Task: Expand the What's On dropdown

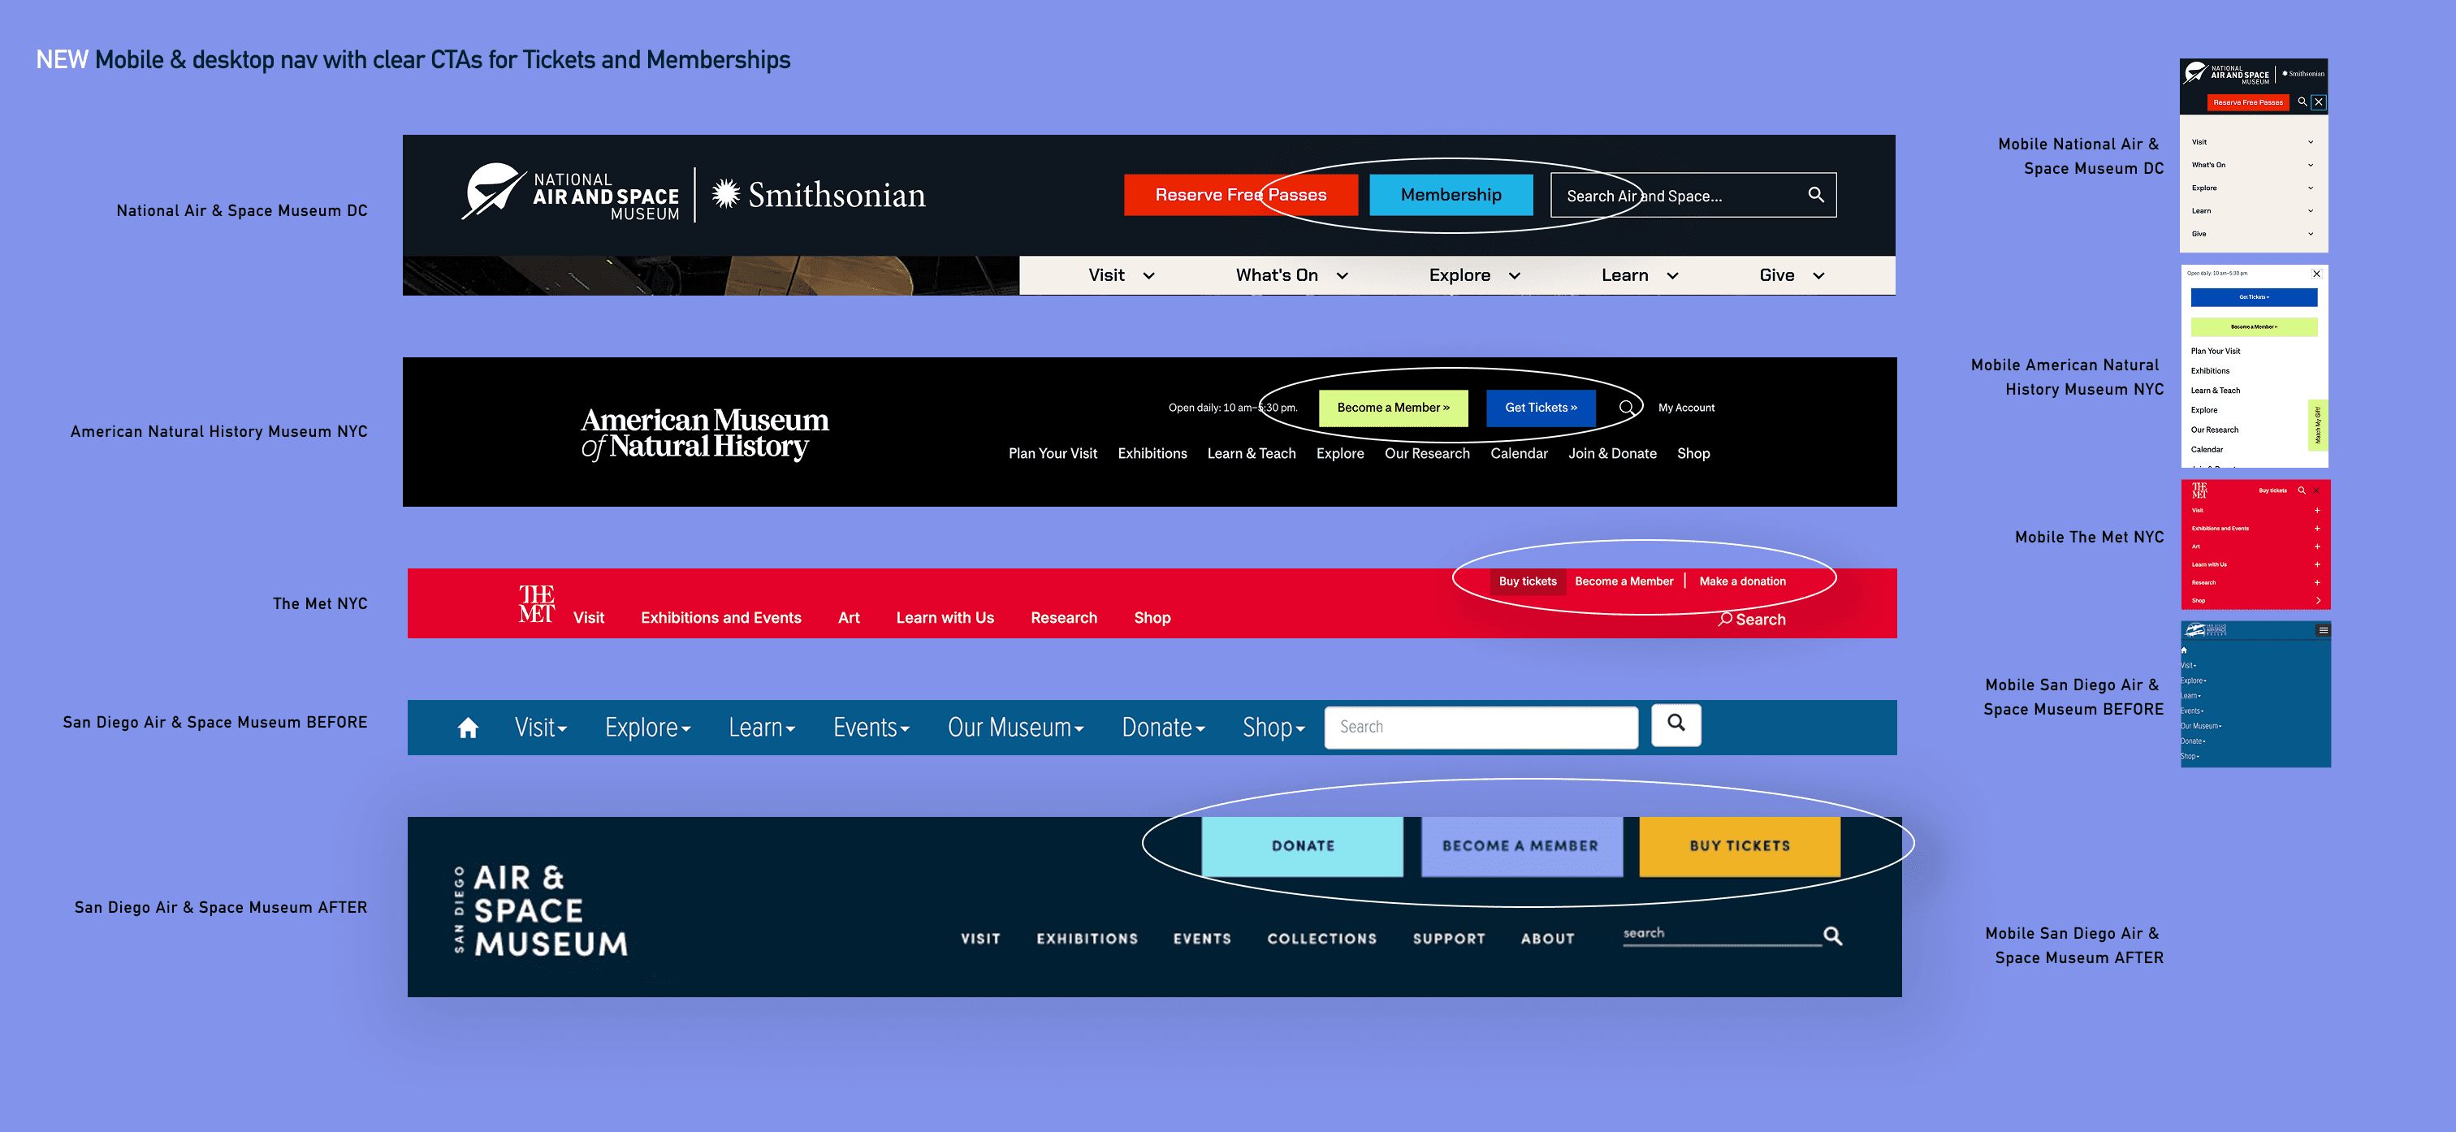Action: 1291,275
